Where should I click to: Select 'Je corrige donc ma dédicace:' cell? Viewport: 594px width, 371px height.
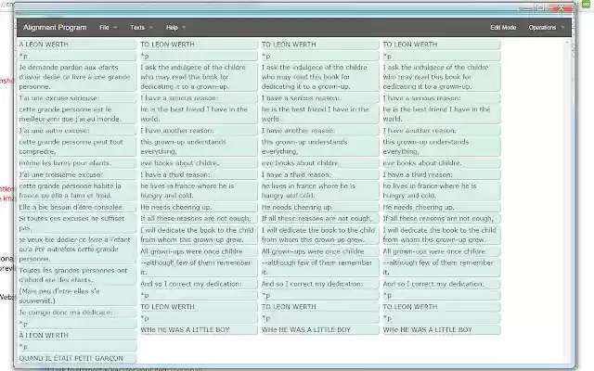point(77,313)
